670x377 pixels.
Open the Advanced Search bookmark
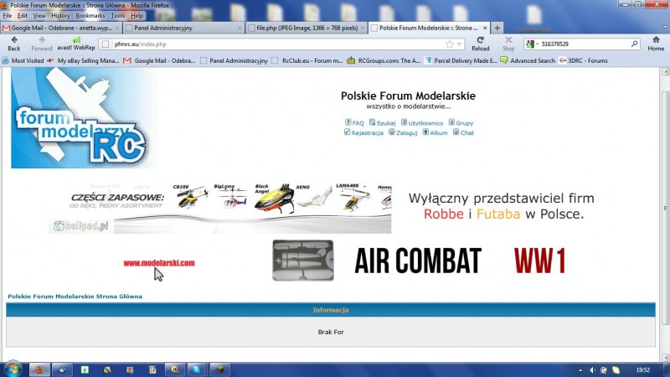click(x=528, y=60)
